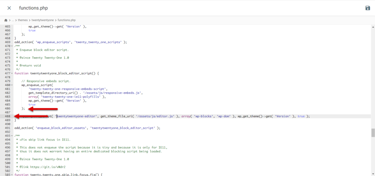The image size is (375, 176).
Task: Click the add_action line 491 code
Action: (x=87, y=128)
